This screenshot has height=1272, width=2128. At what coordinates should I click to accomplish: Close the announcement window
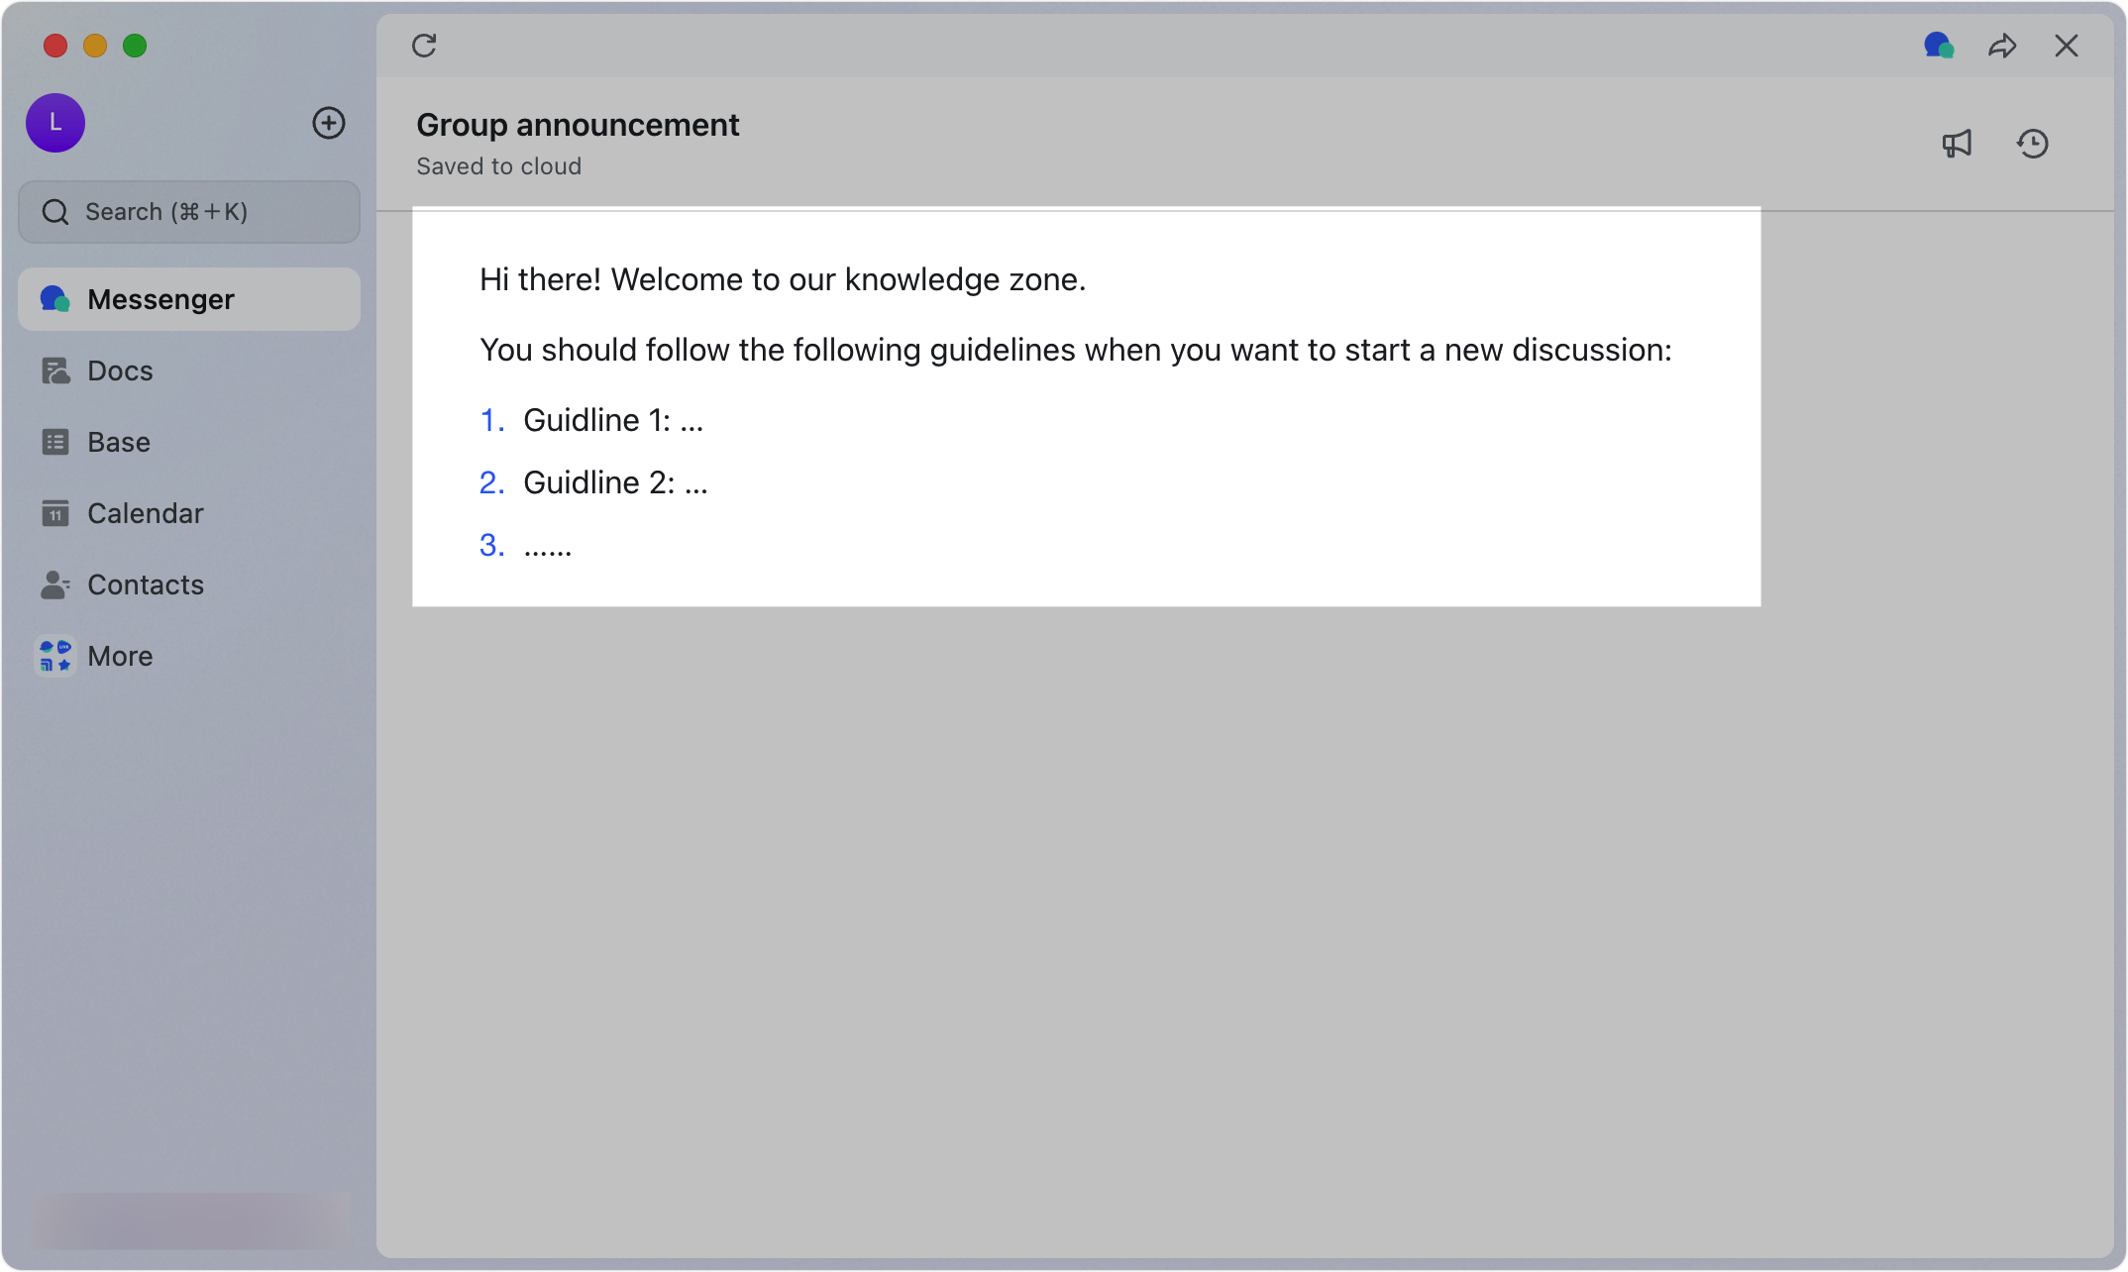[x=2067, y=46]
